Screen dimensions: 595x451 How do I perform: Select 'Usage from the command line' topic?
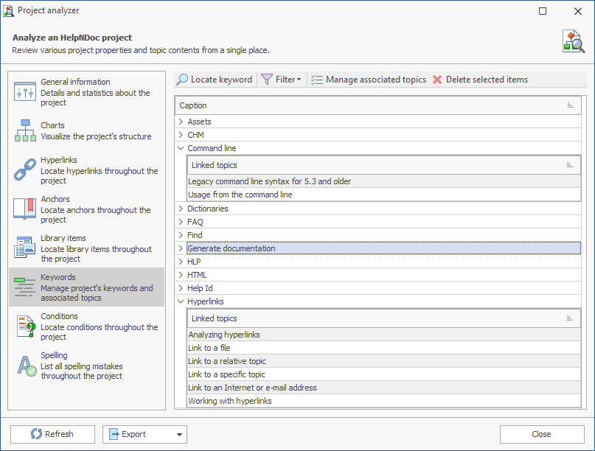coord(383,195)
